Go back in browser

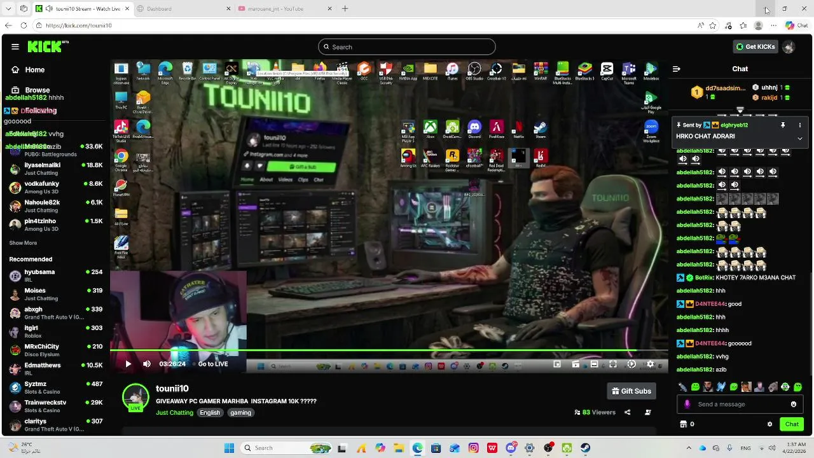[8, 25]
